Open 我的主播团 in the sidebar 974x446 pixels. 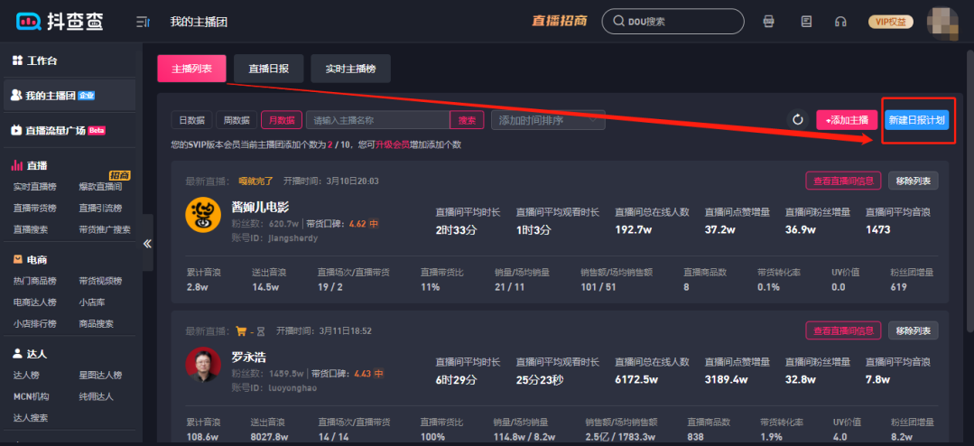point(60,95)
